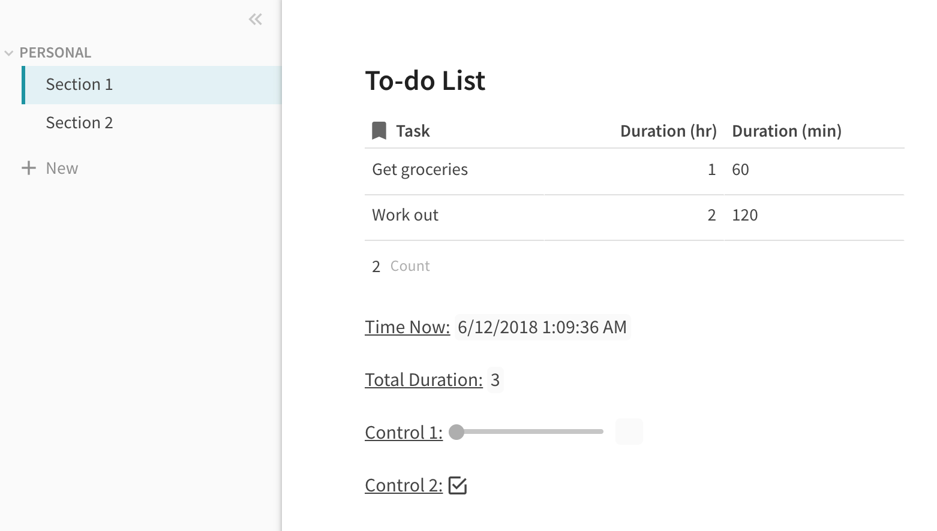937x531 pixels.
Task: Select the Get groceries task cell
Action: click(420, 170)
